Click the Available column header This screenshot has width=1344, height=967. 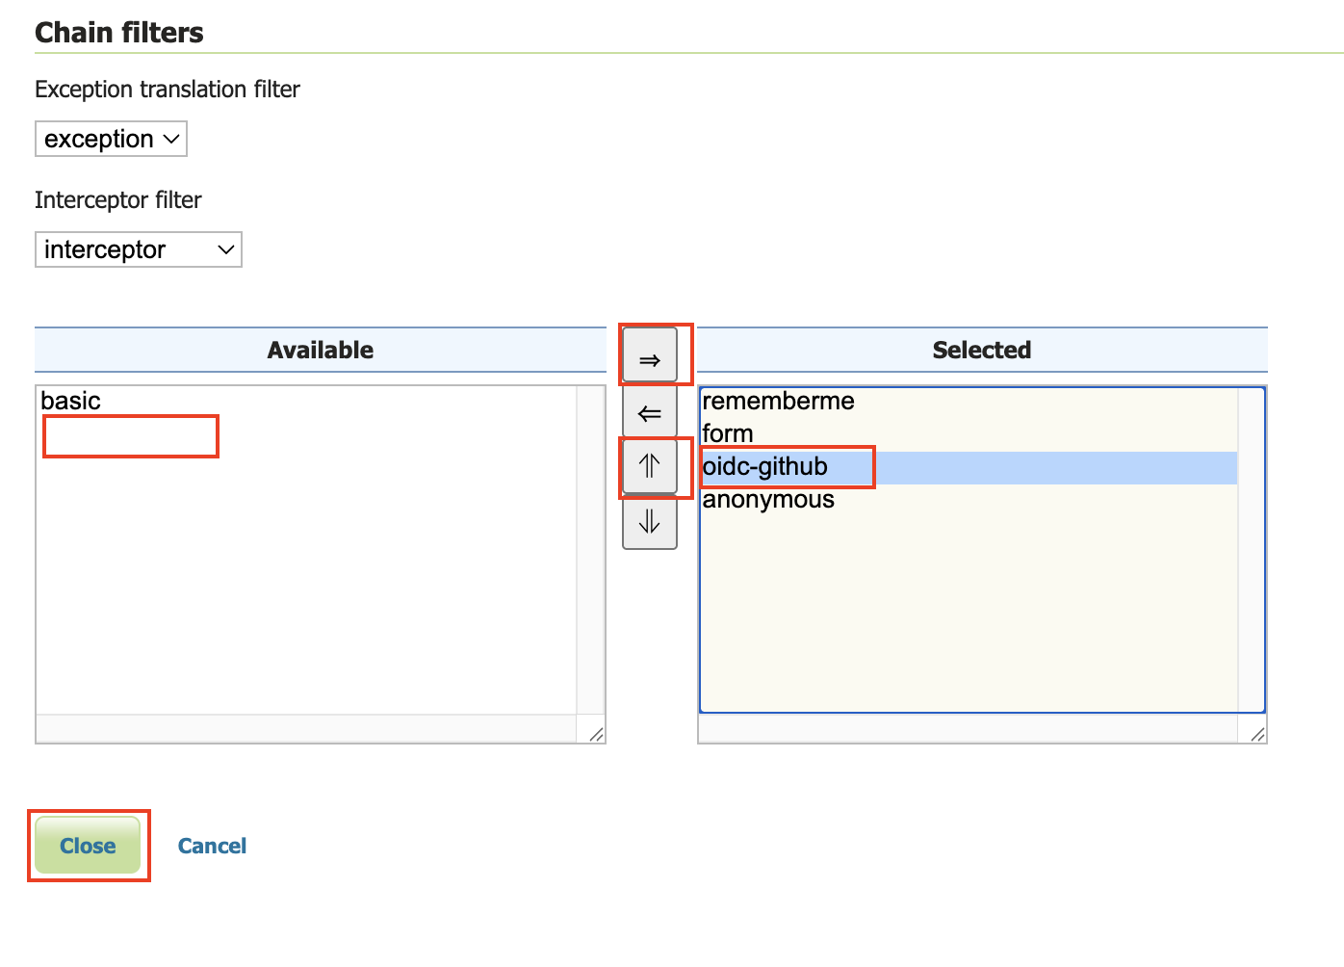tap(320, 350)
